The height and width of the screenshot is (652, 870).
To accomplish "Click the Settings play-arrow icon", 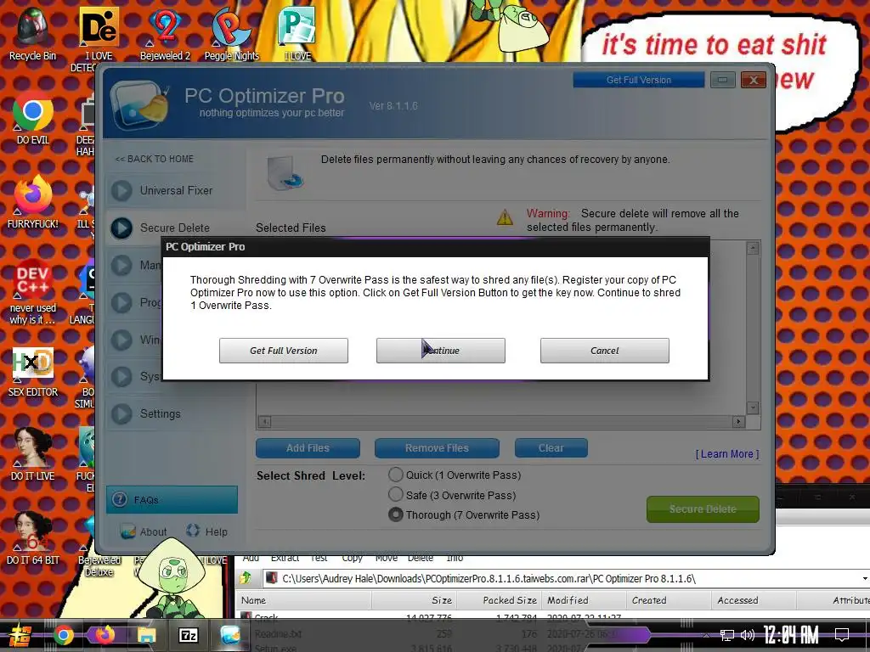I will tap(121, 413).
